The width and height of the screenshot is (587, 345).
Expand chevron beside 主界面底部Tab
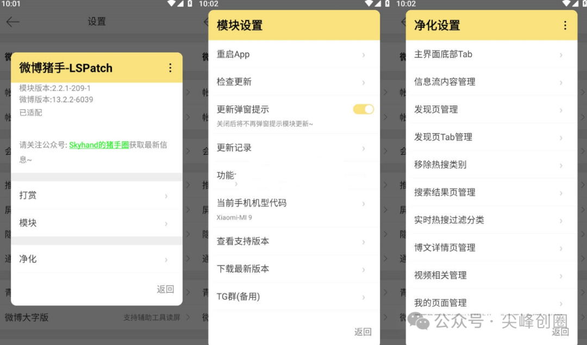561,55
